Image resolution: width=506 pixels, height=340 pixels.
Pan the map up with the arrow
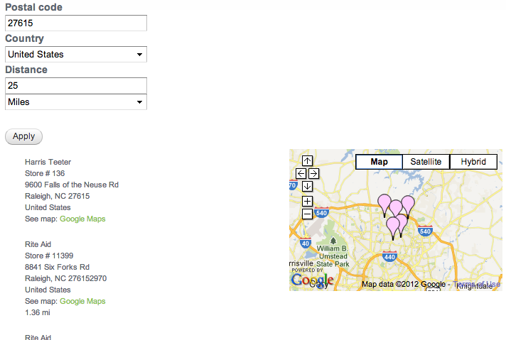pyautogui.click(x=307, y=161)
